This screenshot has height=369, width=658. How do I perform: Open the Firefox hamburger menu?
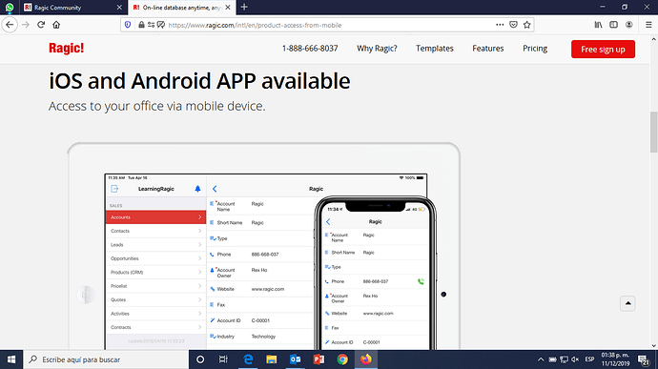click(648, 25)
